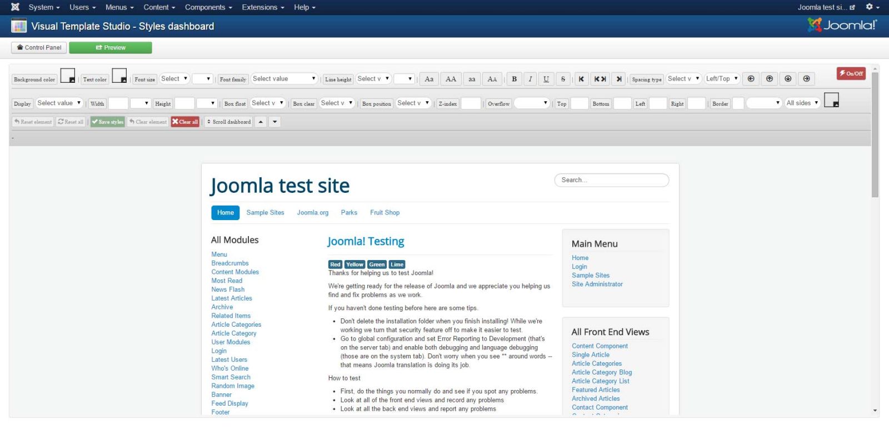
Task: Toggle italic text formatting
Action: (x=530, y=79)
